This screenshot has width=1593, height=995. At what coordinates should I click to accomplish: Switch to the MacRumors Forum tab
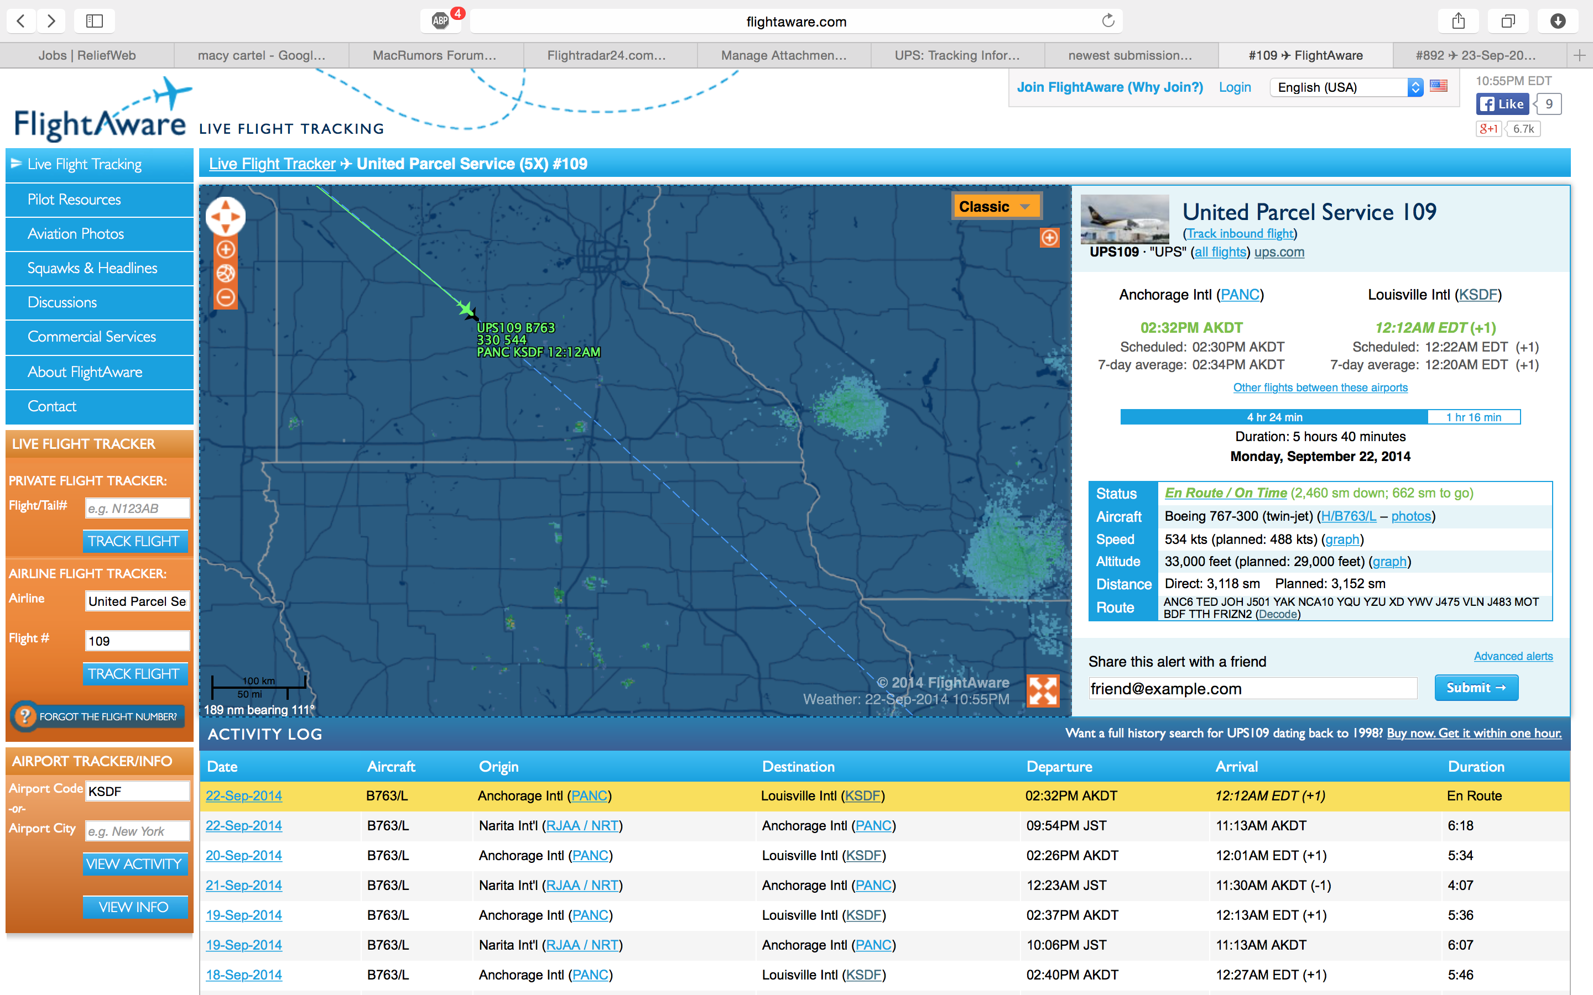(x=434, y=55)
